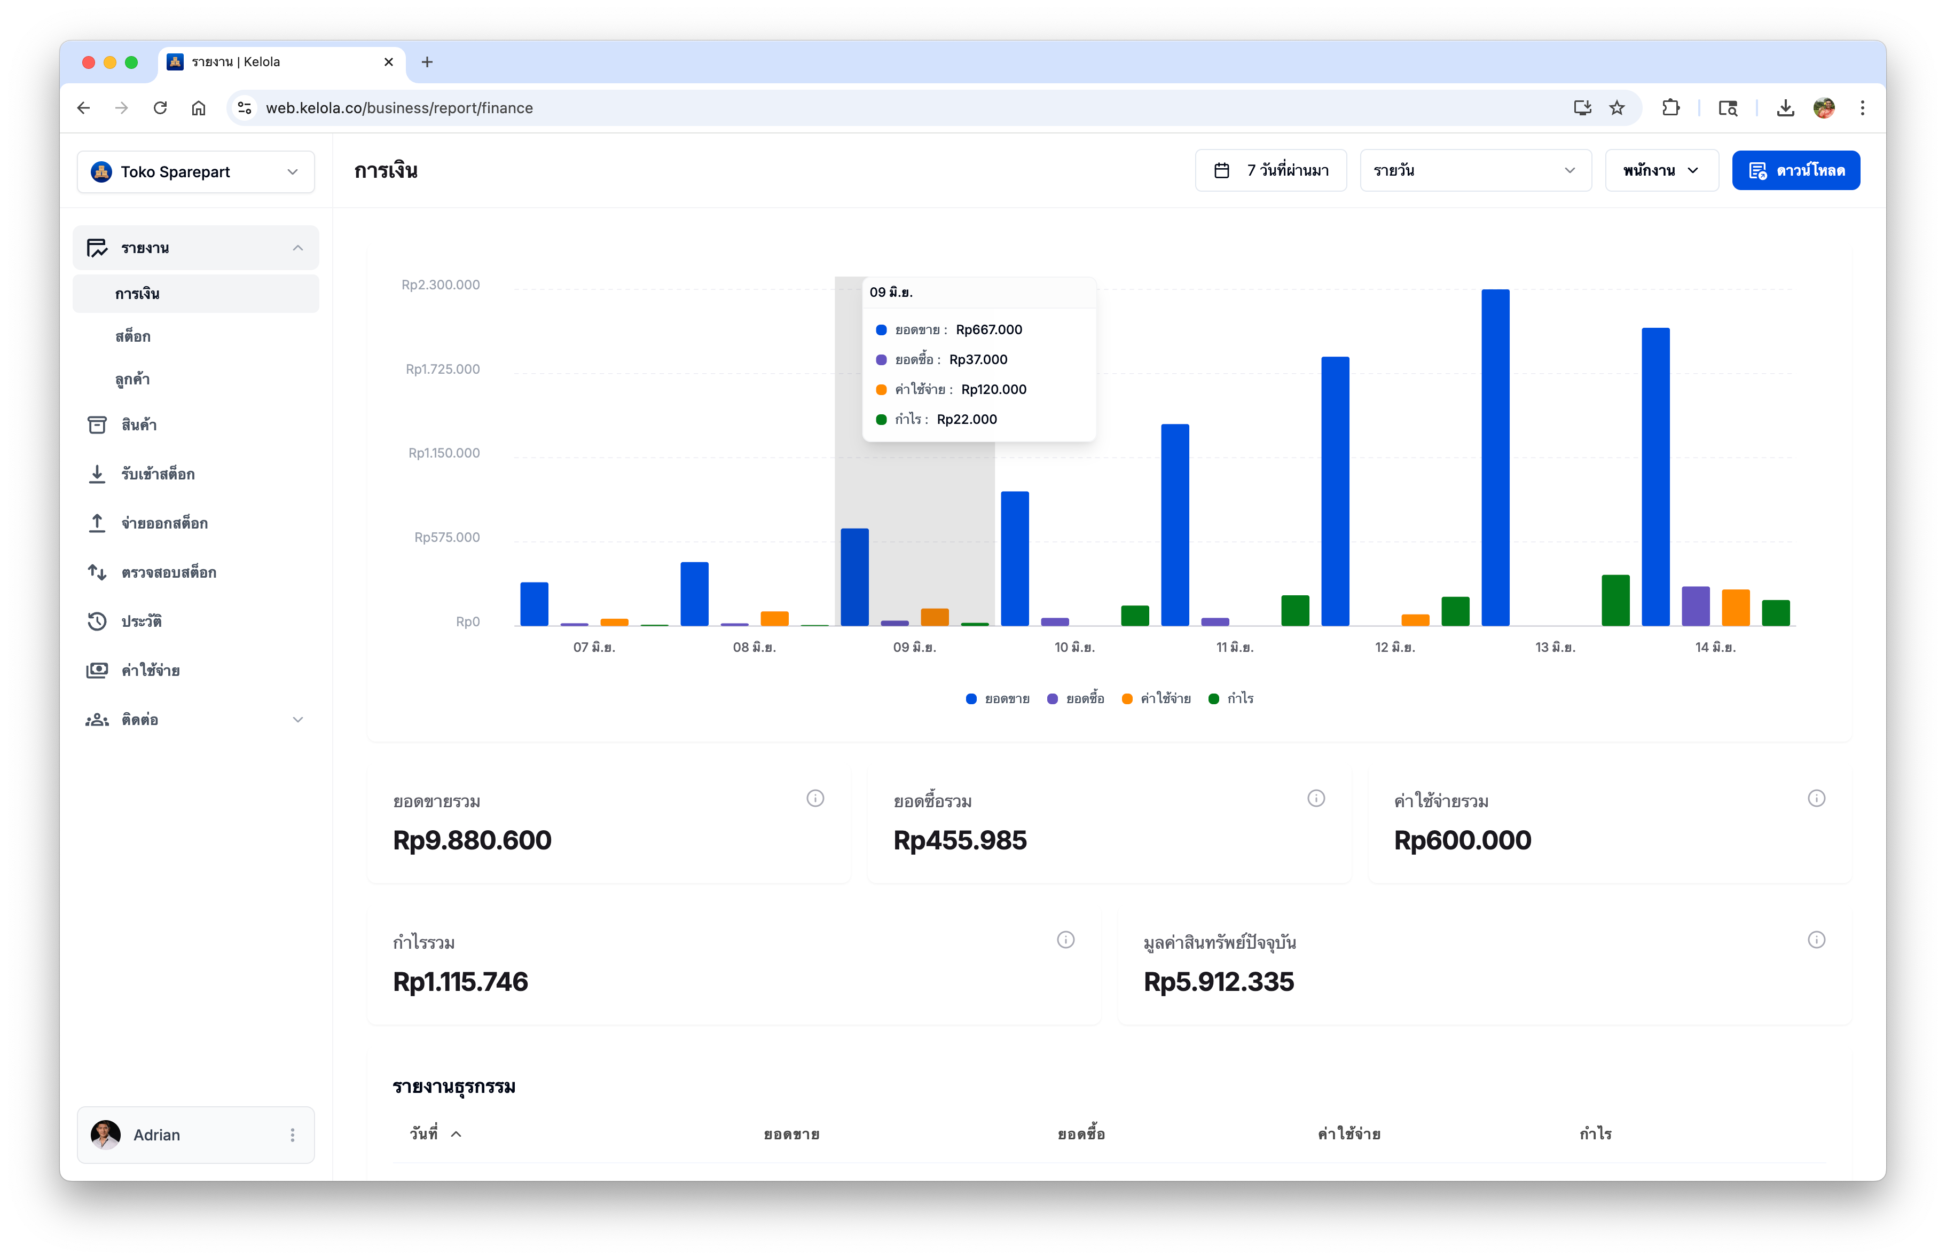Expand ติดต่อ contacts section
Image resolution: width=1946 pixels, height=1260 pixels.
pyautogui.click(x=195, y=720)
